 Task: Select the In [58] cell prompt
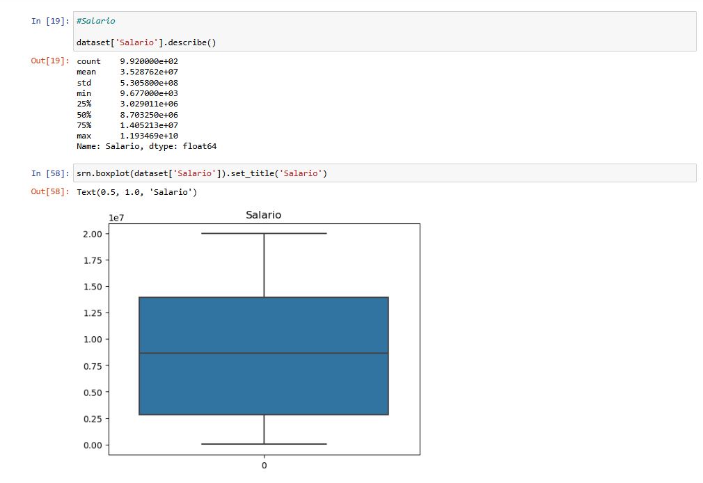click(50, 173)
